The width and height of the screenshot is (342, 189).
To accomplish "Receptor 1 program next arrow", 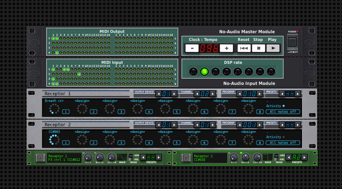I will click(260, 94).
